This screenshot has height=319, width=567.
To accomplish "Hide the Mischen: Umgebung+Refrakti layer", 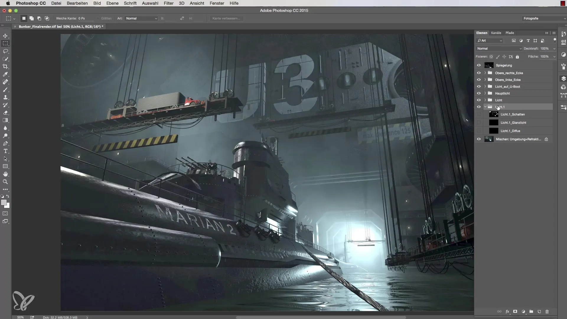I will coord(479,139).
